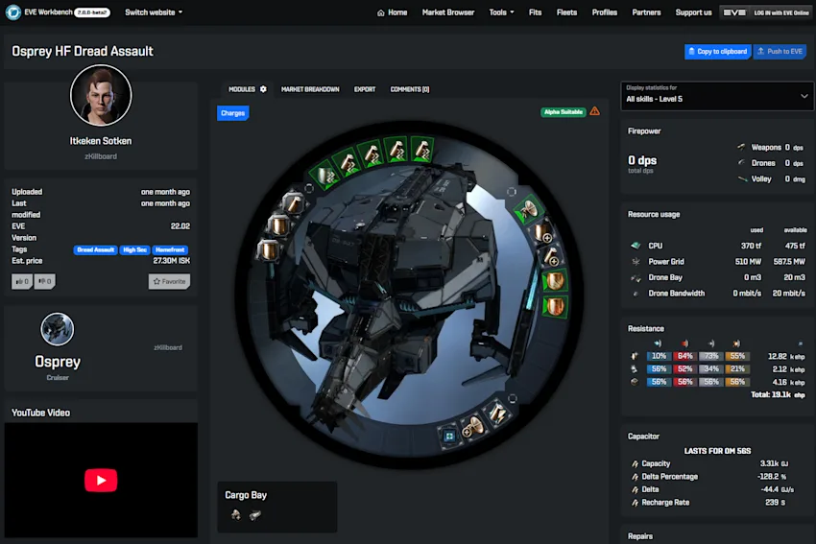Select the dish-with-plus rig module
816x544 pixels.
pyautogui.click(x=472, y=427)
